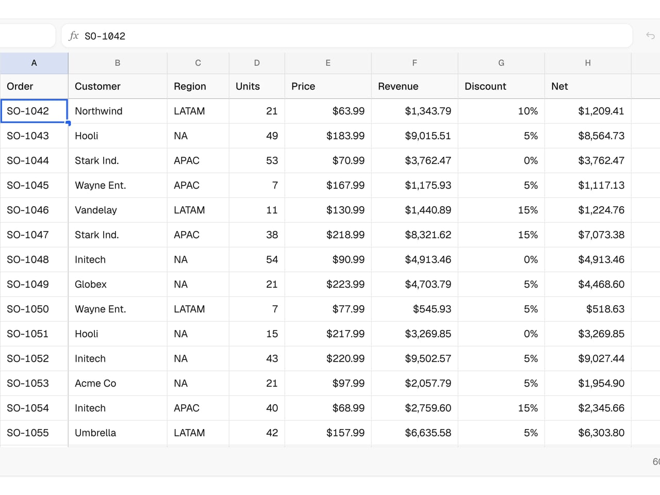Select the 'Acme Co' customer cell
This screenshot has width=660, height=495.
pos(118,383)
